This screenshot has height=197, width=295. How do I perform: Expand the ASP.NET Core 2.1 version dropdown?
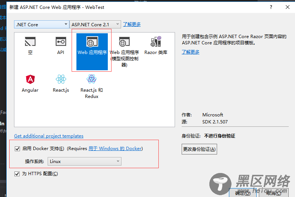click(95, 24)
